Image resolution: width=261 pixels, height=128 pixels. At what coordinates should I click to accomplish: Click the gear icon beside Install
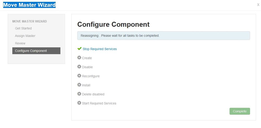point(79,85)
